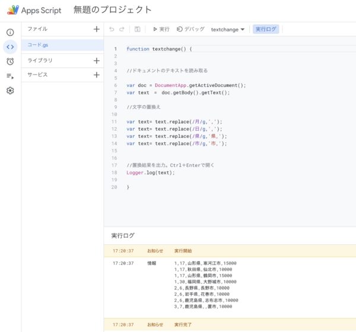This screenshot has width=356, height=332.
Task: Click the doc.getBody().getText() line
Action: (178, 93)
